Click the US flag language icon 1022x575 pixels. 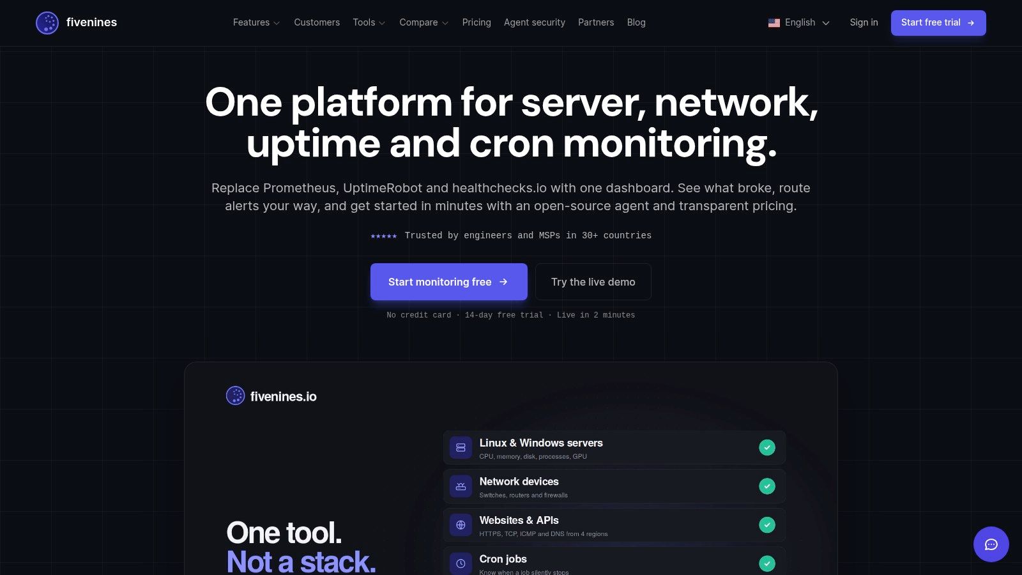[x=774, y=23]
